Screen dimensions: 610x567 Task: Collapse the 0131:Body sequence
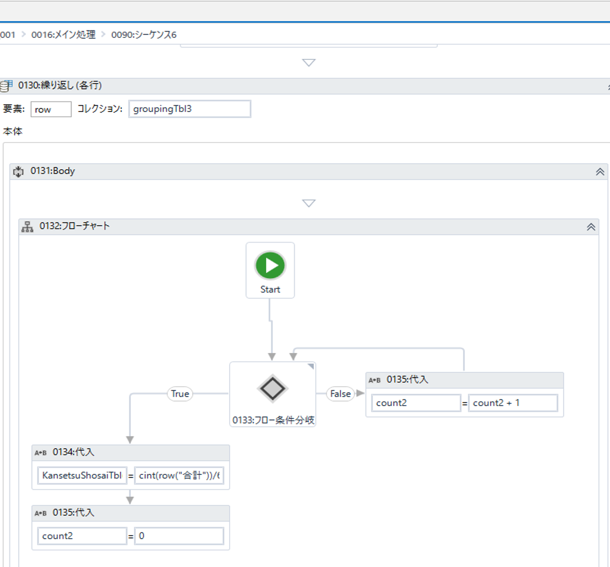(600, 172)
